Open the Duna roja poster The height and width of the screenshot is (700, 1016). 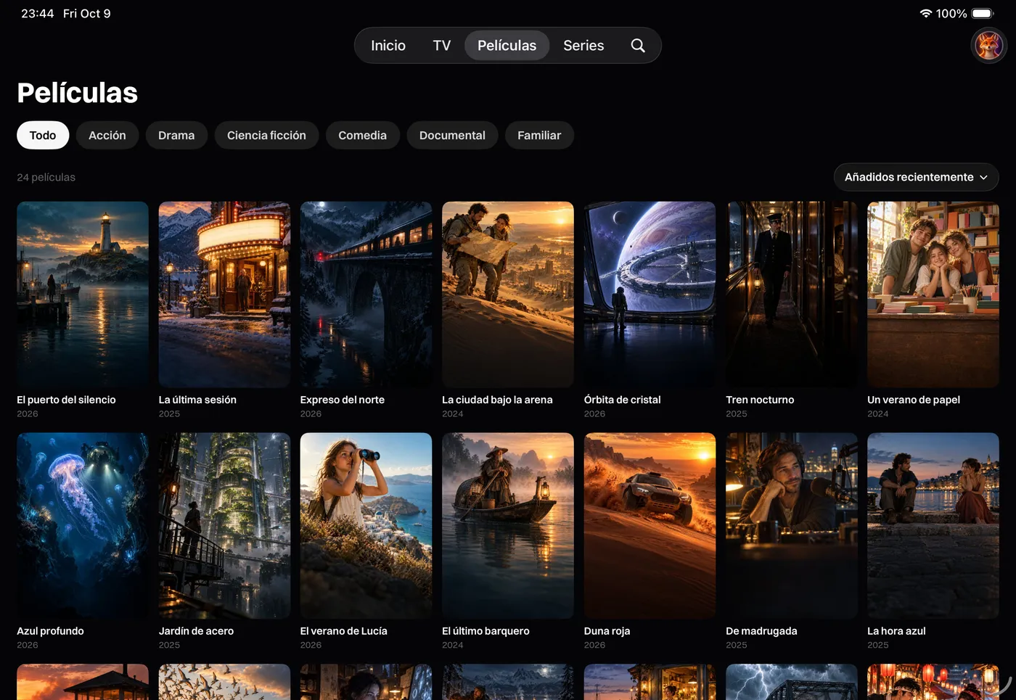tap(650, 526)
